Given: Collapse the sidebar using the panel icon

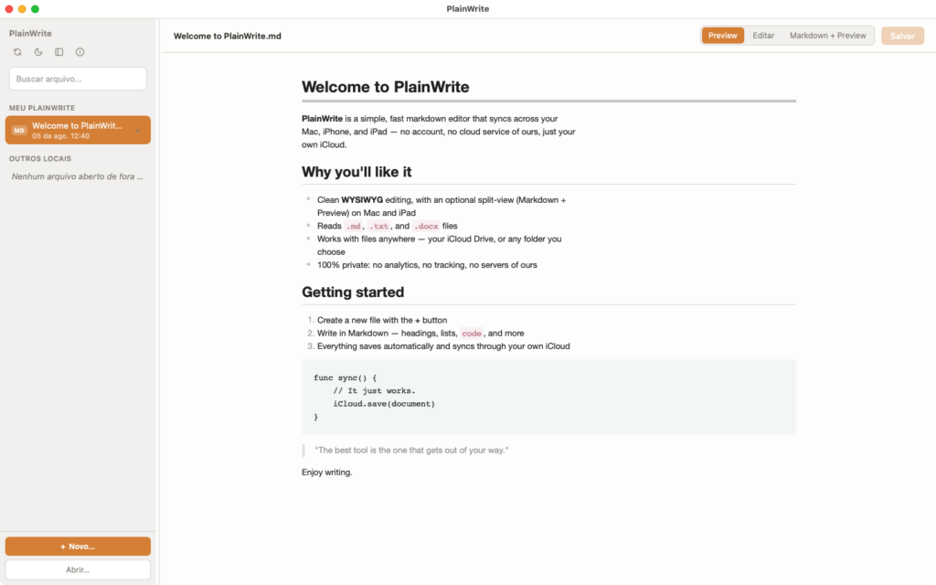Looking at the screenshot, I should pos(59,52).
